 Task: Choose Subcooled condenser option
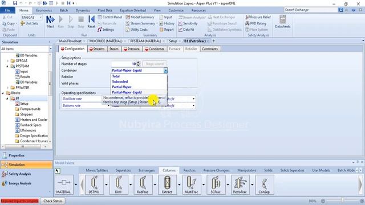139,81
